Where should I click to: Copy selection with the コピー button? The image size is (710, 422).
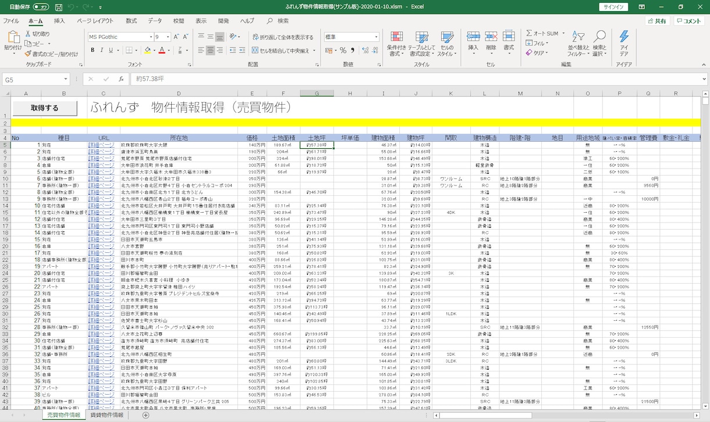tap(34, 44)
